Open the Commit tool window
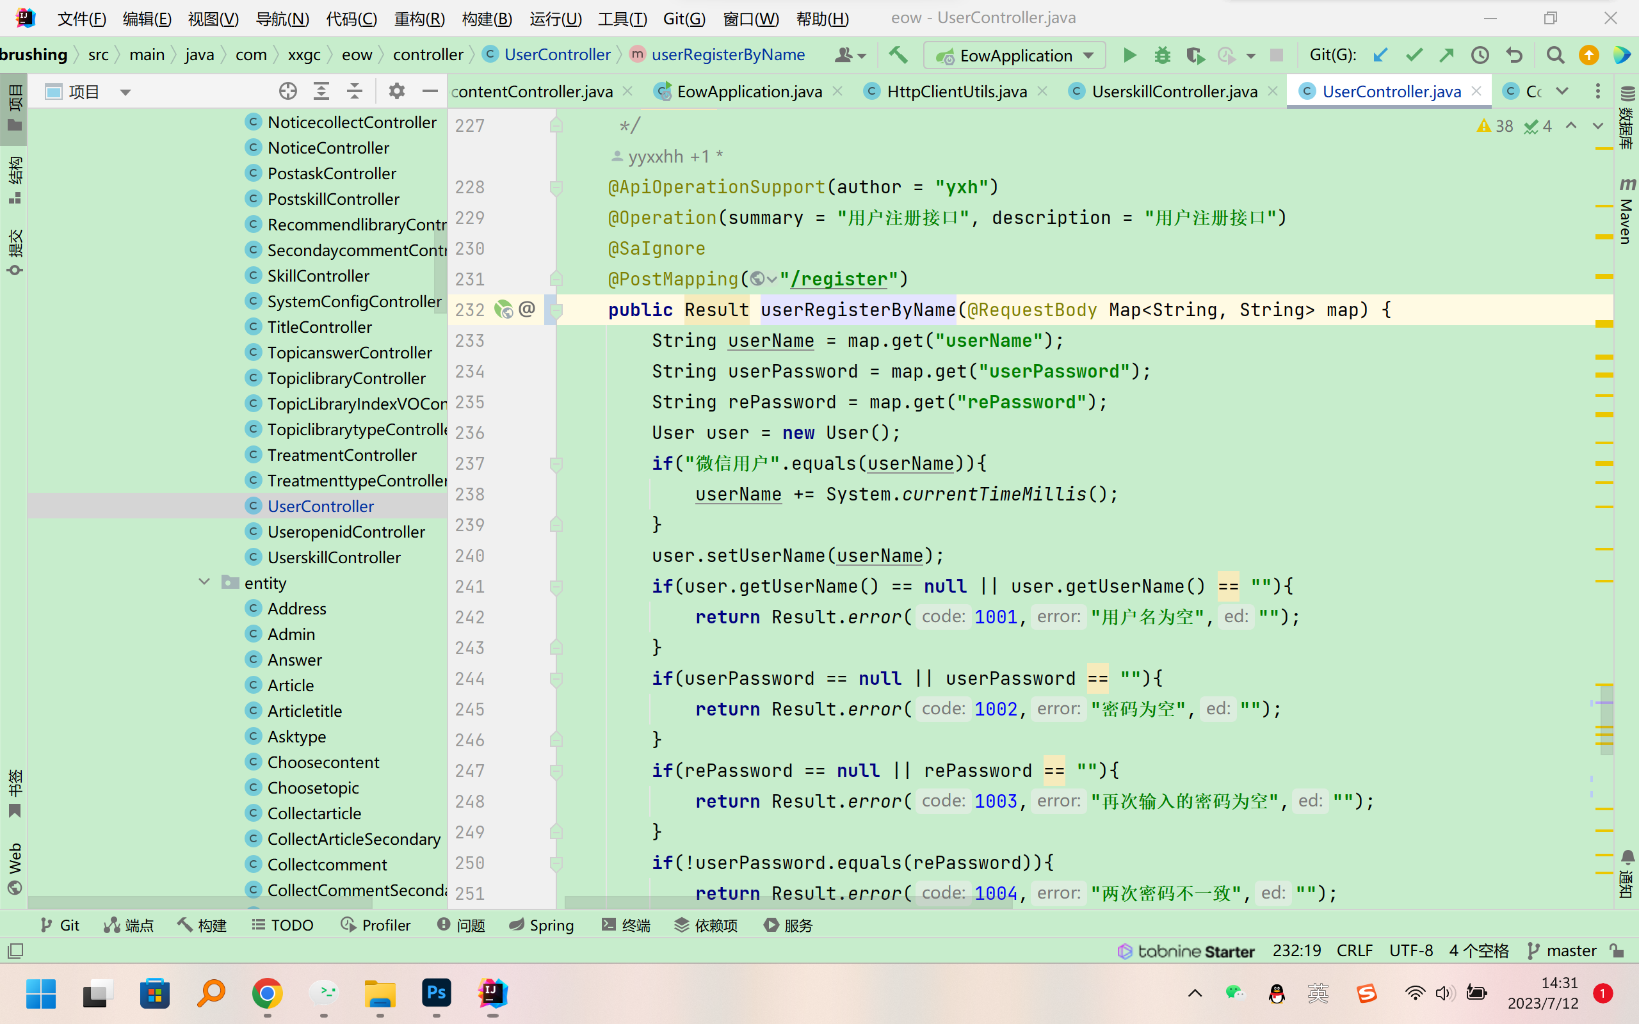Viewport: 1639px width, 1024px height. [15, 252]
